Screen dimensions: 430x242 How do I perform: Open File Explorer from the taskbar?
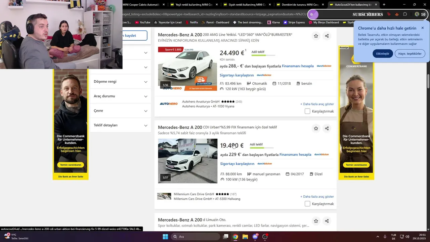click(245, 237)
